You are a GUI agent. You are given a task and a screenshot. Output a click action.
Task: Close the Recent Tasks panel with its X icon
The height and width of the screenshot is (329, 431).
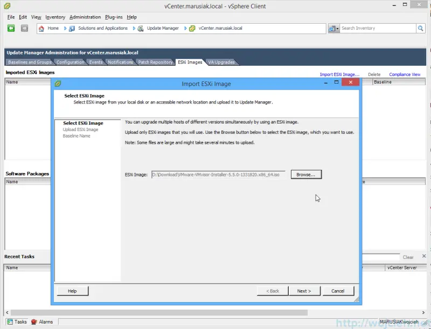425,256
